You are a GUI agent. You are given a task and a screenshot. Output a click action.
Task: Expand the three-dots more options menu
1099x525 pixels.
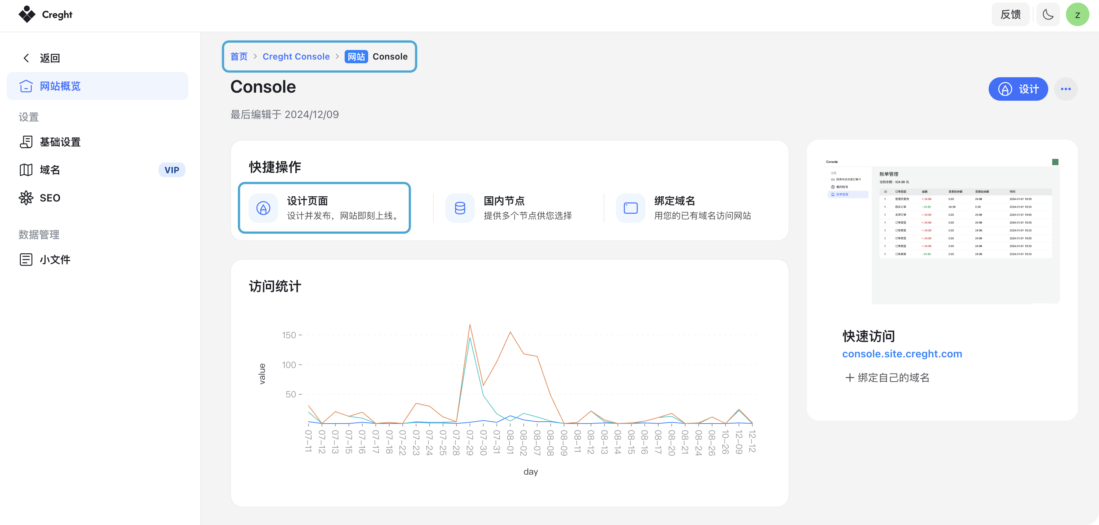(x=1065, y=89)
